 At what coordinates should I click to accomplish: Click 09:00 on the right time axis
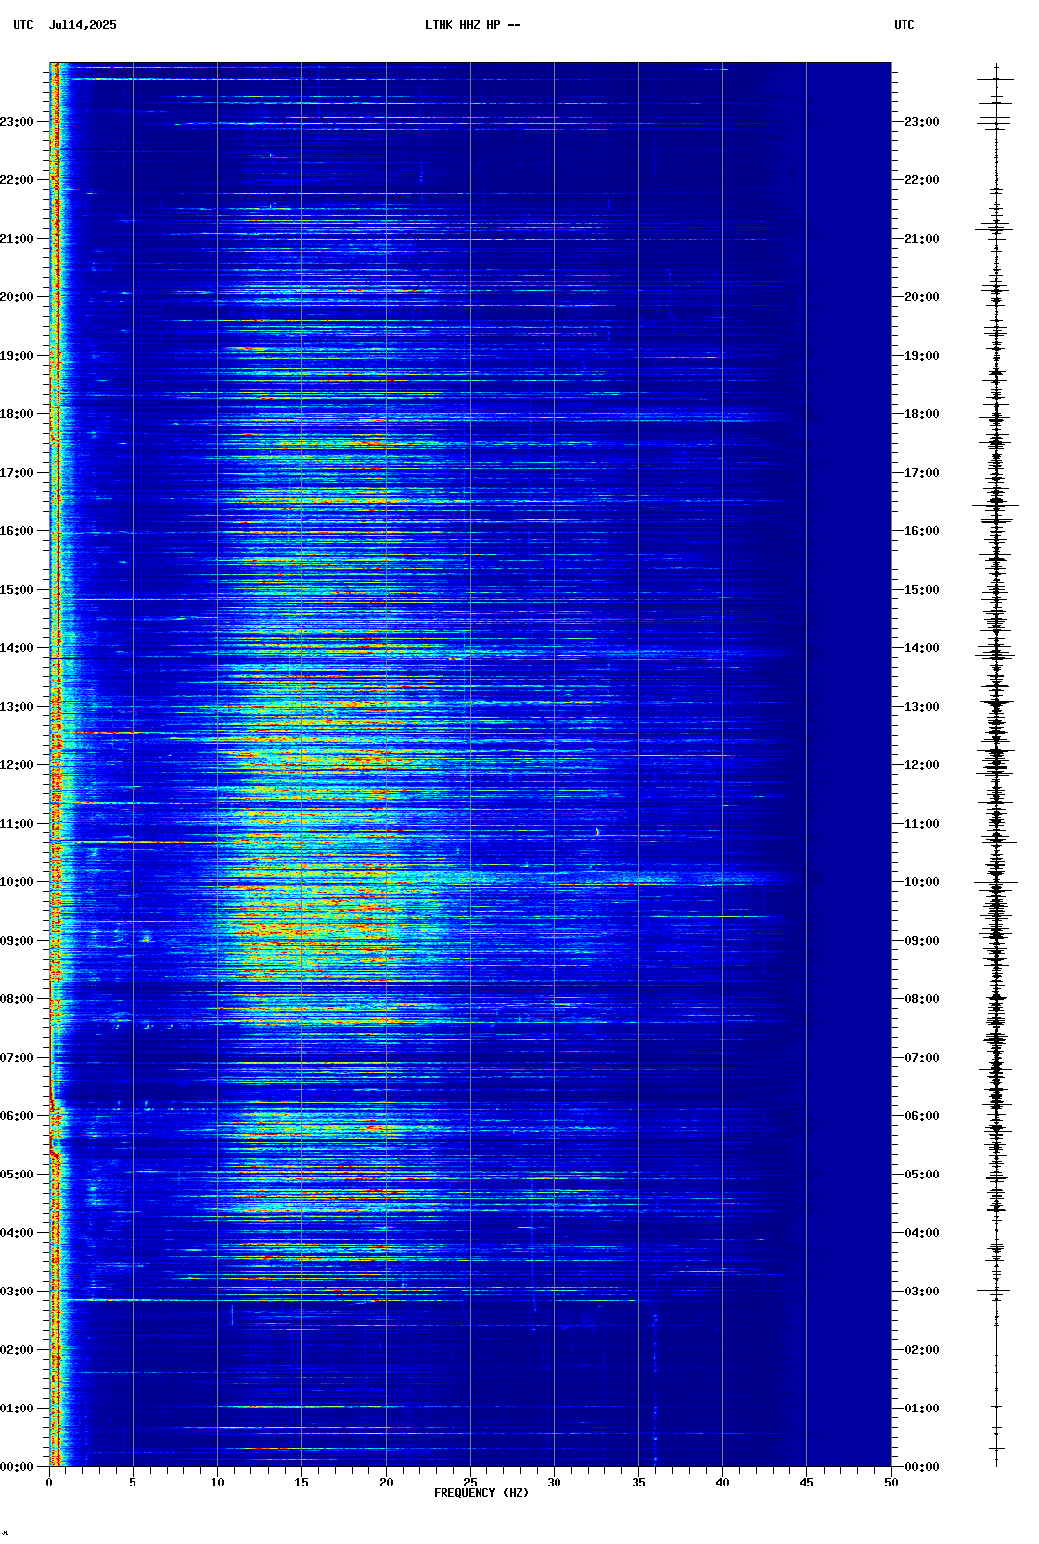click(x=922, y=941)
